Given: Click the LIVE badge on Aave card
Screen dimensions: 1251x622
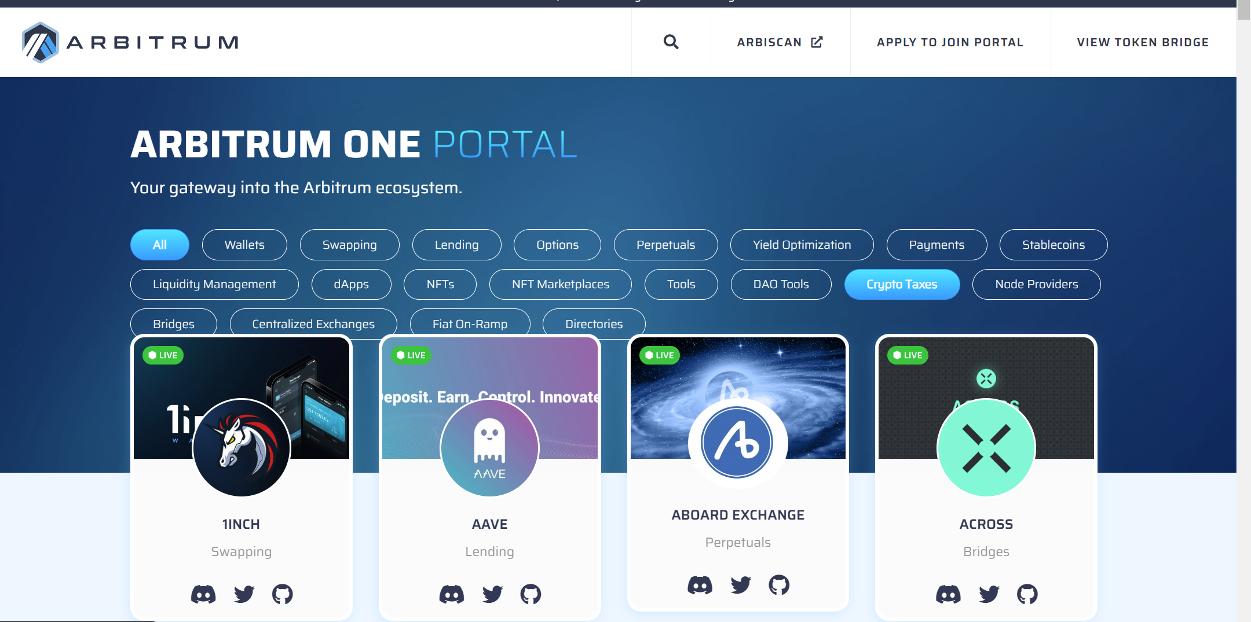Looking at the screenshot, I should [x=411, y=355].
